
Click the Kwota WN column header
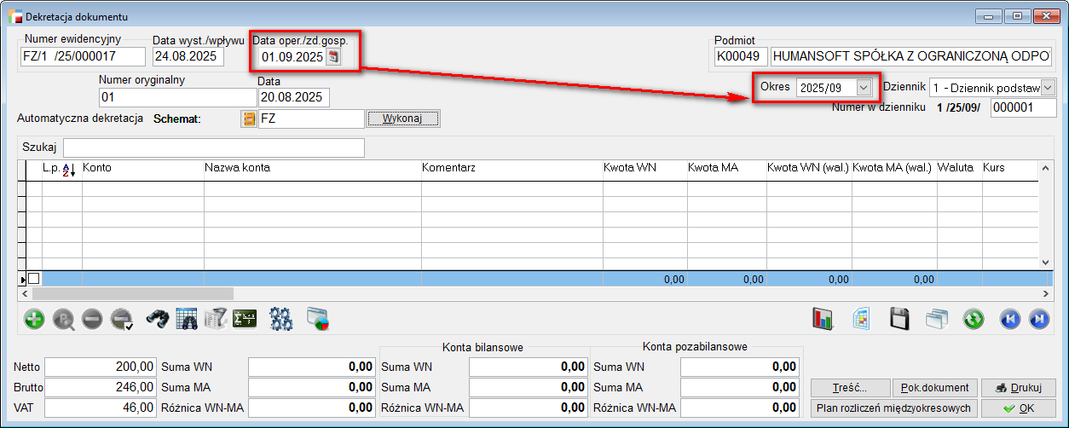629,168
